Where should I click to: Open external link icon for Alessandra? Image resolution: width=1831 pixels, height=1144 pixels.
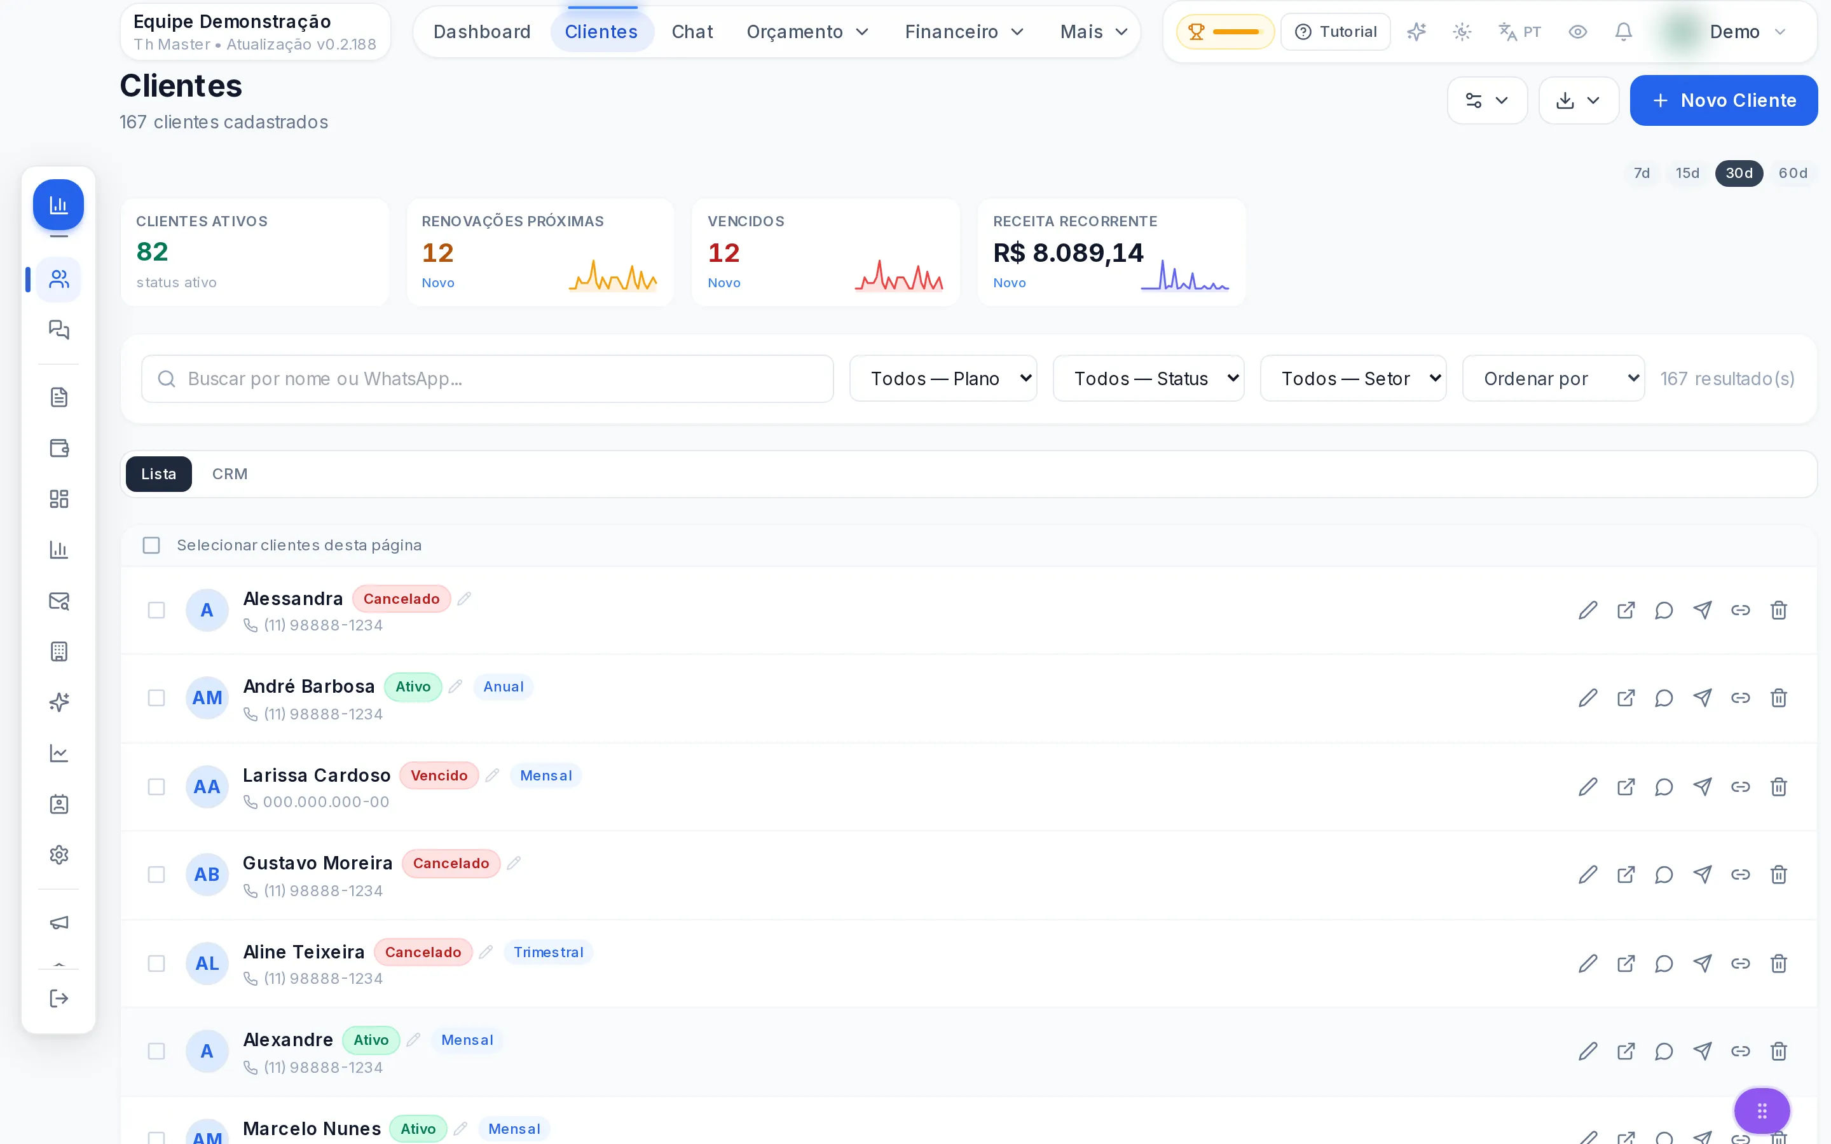click(x=1626, y=610)
